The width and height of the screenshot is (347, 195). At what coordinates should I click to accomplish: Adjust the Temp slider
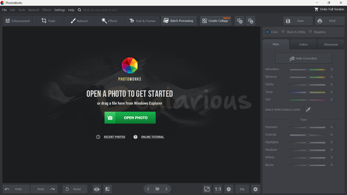(307, 92)
